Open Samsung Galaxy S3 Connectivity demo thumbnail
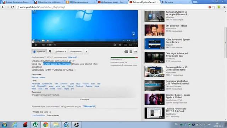The height and width of the screenshot is (128, 227). [x=155, y=71]
